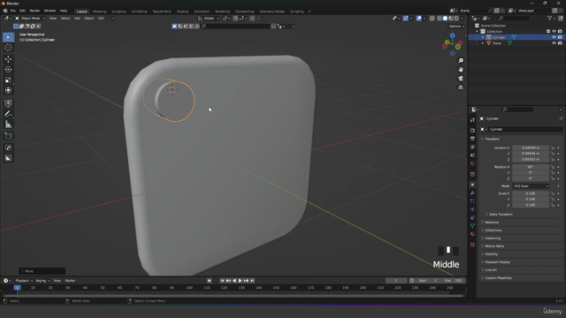Toggle the camera view icon

pos(461,79)
